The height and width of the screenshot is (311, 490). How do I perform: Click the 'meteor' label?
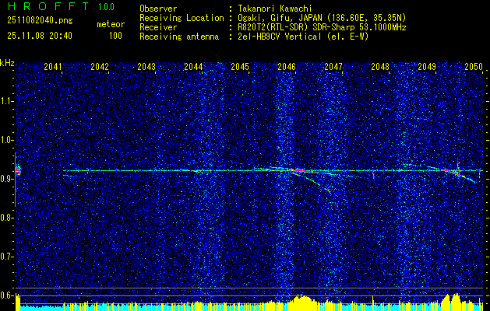[x=111, y=24]
